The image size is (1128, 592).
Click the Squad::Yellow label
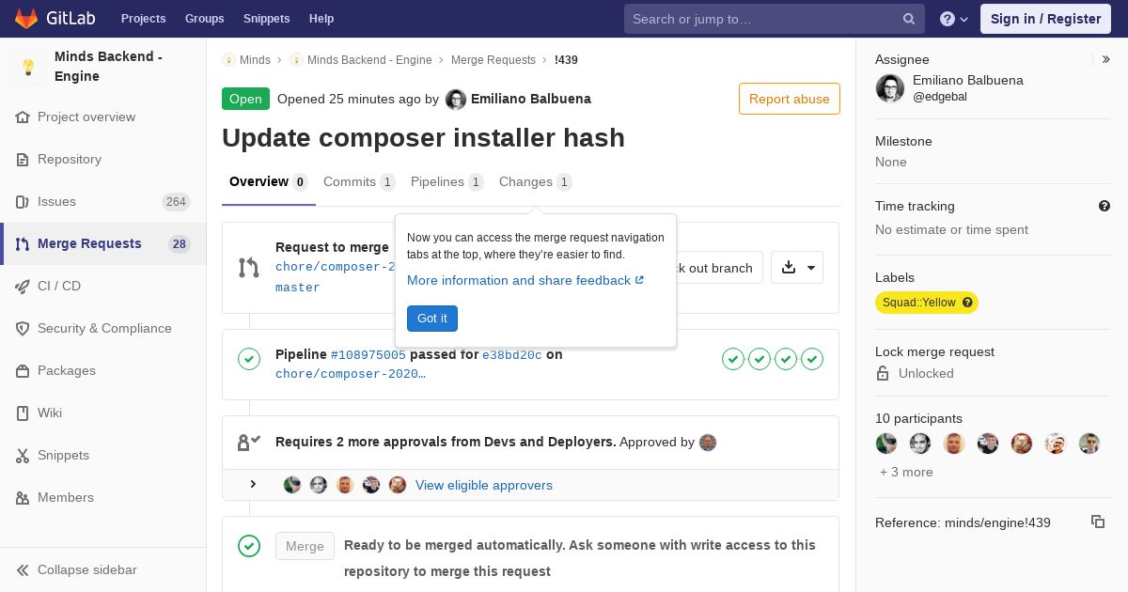pos(927,303)
